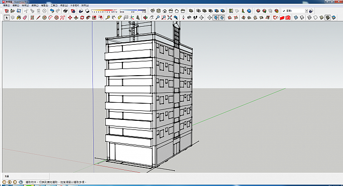Open the 編輯 (Edit) menu

(x=16, y=5)
